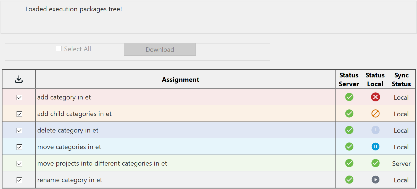Click server status check for delete category

[x=349, y=130]
